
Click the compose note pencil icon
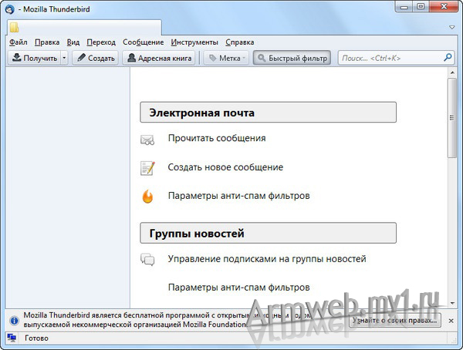point(147,168)
